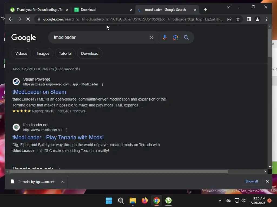Filter results by Images

point(43,53)
